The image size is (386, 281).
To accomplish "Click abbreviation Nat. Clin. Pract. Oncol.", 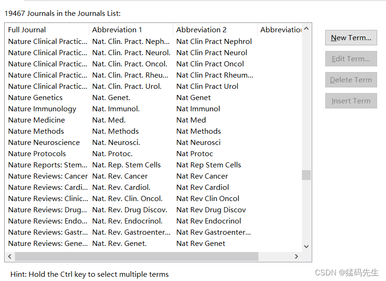I will pyautogui.click(x=129, y=64).
